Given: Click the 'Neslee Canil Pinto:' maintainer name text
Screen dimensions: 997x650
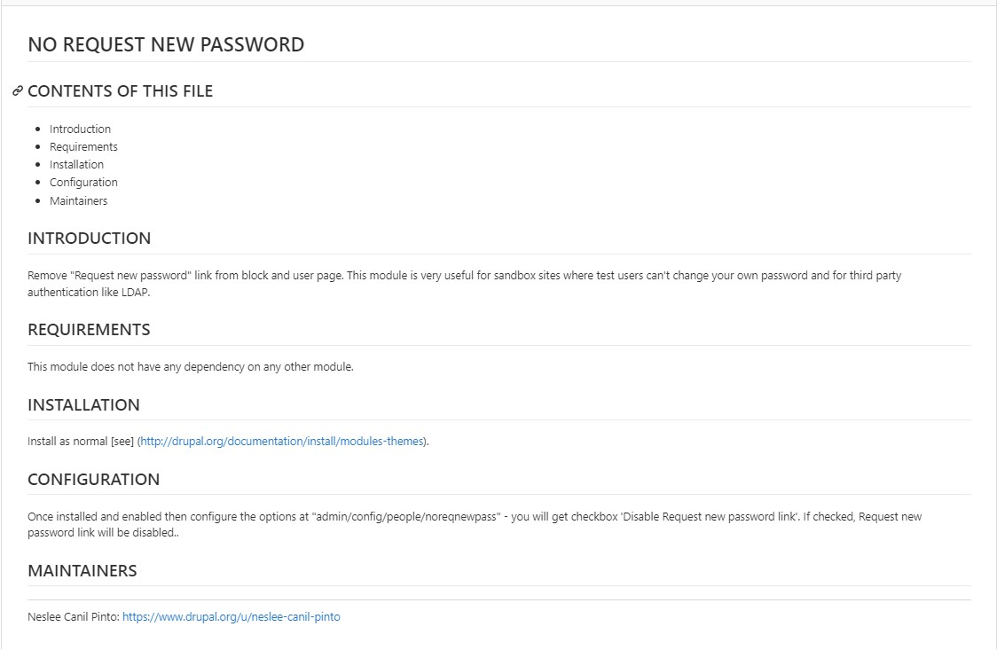Looking at the screenshot, I should coord(74,616).
